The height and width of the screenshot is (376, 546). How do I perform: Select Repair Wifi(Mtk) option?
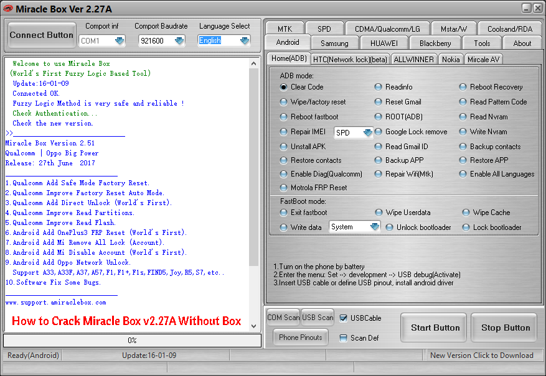(x=378, y=174)
